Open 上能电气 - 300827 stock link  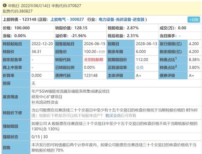pos(67,20)
